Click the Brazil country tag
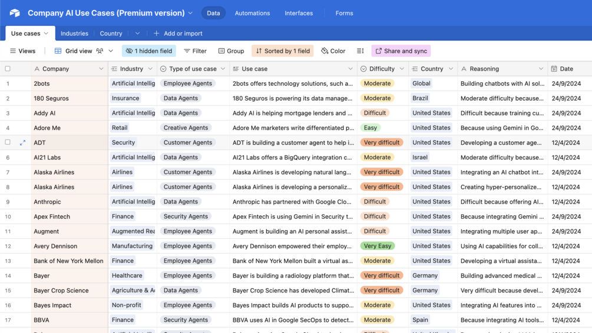 pos(420,98)
